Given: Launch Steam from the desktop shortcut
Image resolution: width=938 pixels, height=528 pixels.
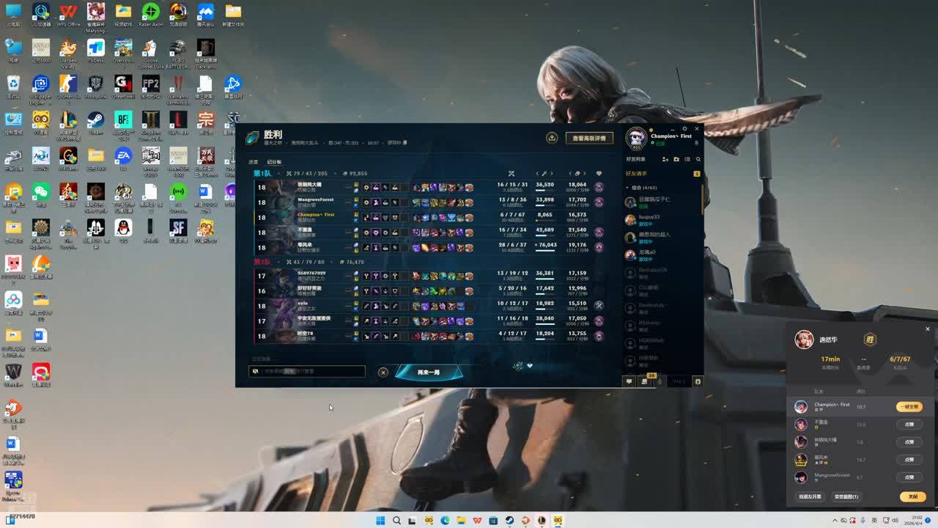Looking at the screenshot, I should tap(95, 121).
